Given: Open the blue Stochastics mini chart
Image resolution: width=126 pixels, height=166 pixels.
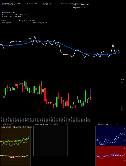Looking at the screenshot, I should coord(111,136).
